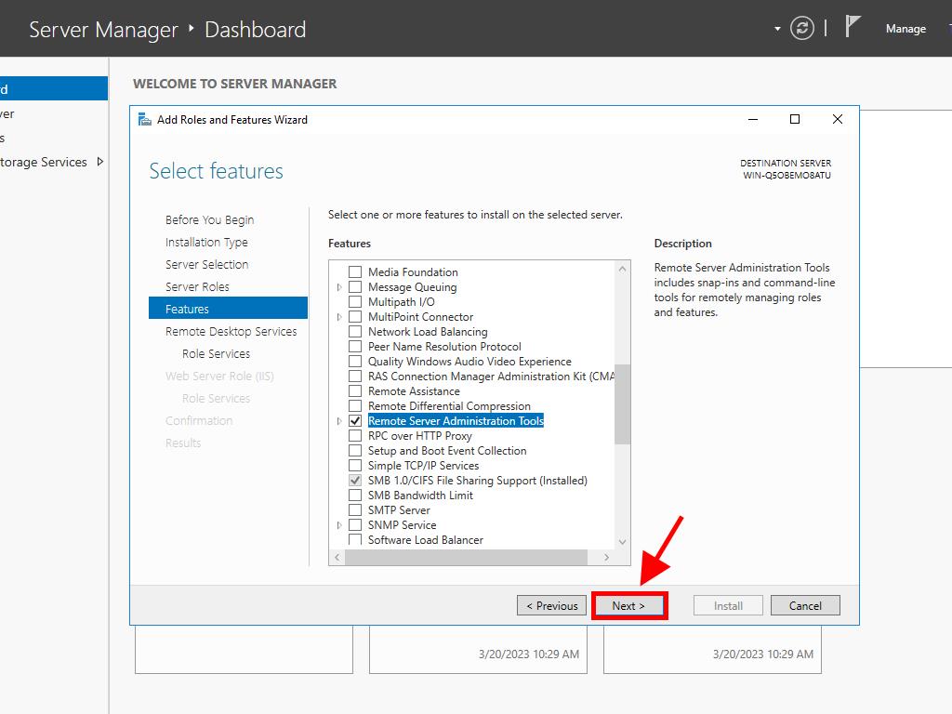Click the Cancel button

[805, 605]
